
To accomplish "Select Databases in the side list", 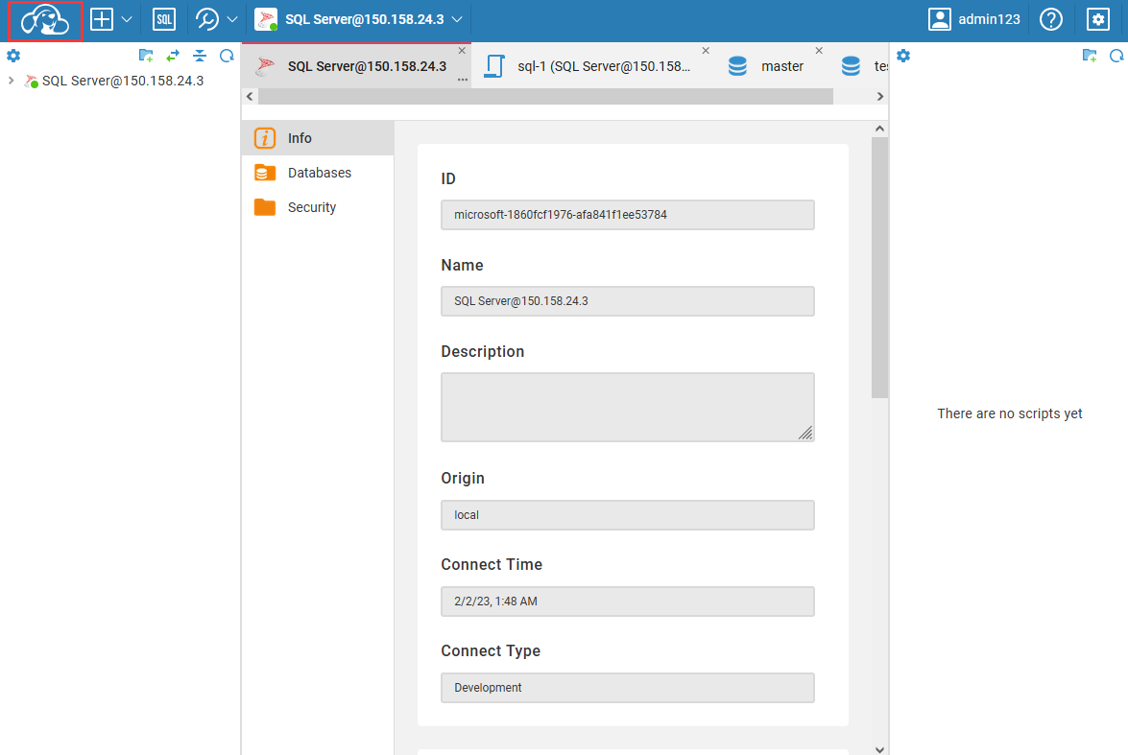I will click(319, 173).
